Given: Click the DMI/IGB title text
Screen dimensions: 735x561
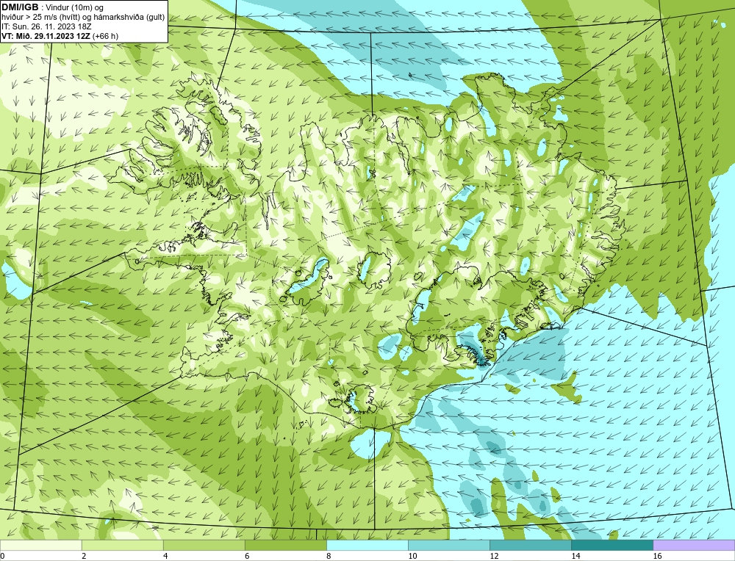Looking at the screenshot, I should tap(20, 7).
